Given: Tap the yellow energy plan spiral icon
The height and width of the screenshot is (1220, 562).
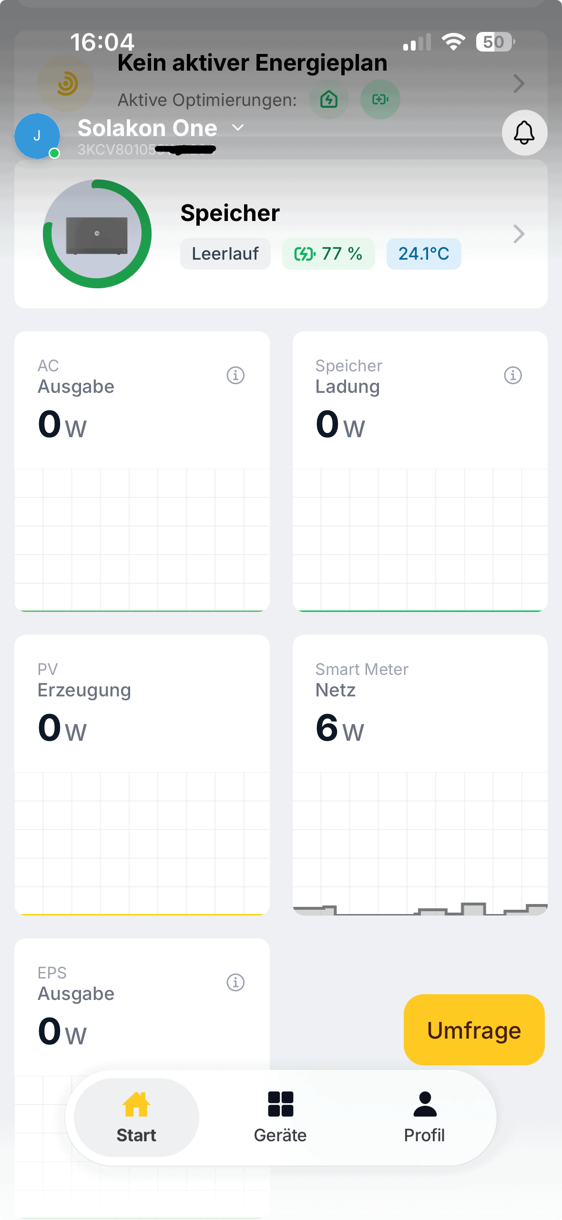Looking at the screenshot, I should tap(66, 84).
